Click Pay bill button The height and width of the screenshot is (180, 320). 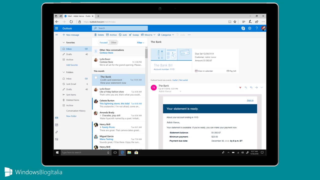click(231, 71)
